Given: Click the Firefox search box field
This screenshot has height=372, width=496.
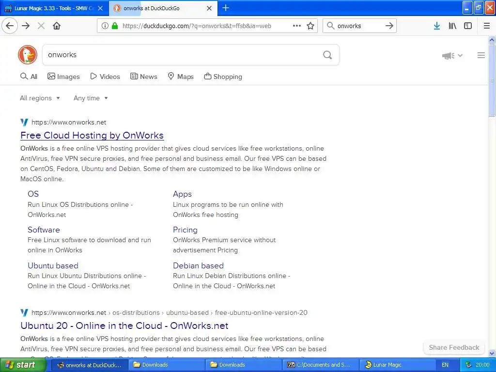Looking at the screenshot, I should (360, 26).
